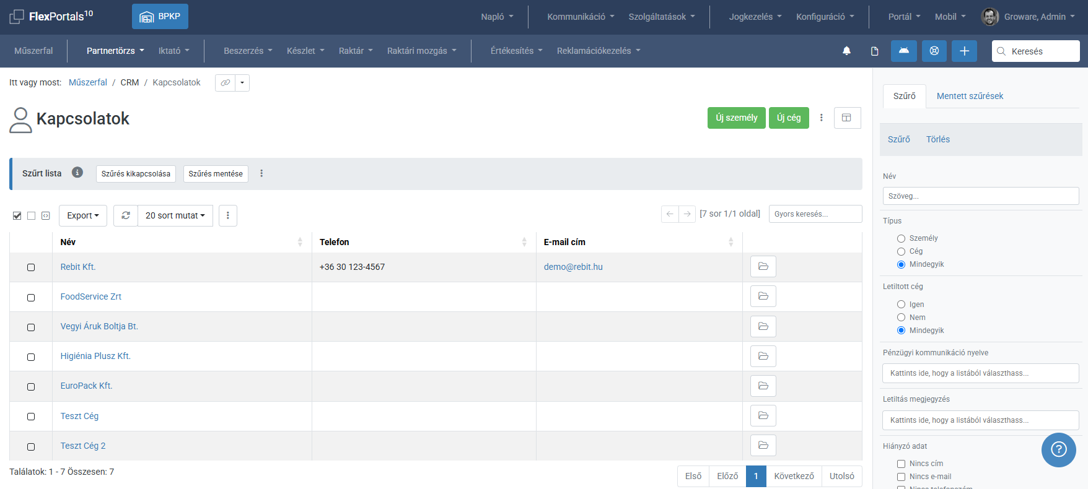Image resolution: width=1088 pixels, height=489 pixels.
Task: Click Szűrés kikapcsolása button
Action: click(x=136, y=174)
